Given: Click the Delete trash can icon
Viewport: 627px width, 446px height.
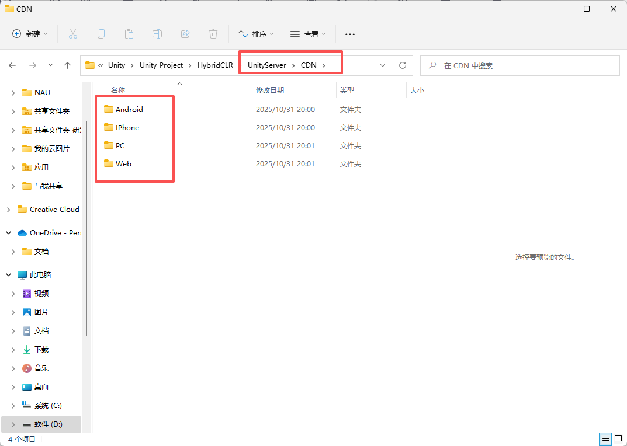Looking at the screenshot, I should (213, 34).
